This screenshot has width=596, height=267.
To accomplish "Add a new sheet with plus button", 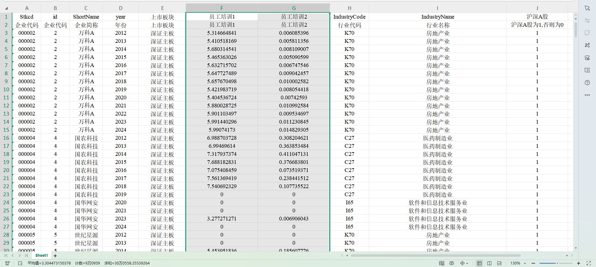I will [55, 256].
